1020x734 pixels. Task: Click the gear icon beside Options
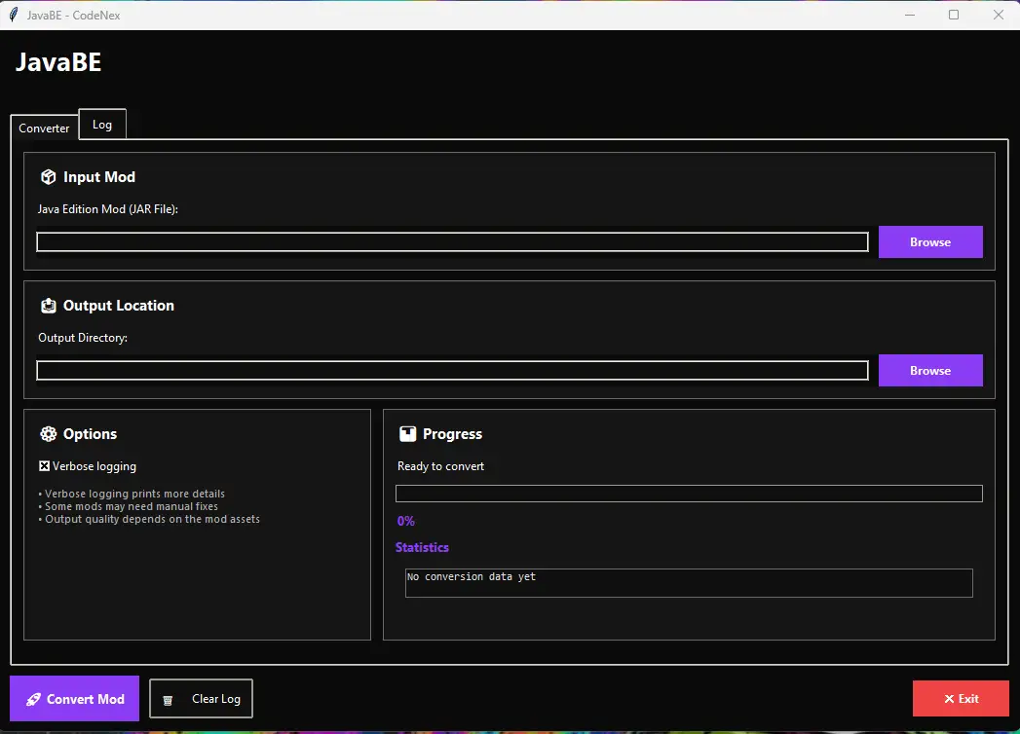pos(48,434)
